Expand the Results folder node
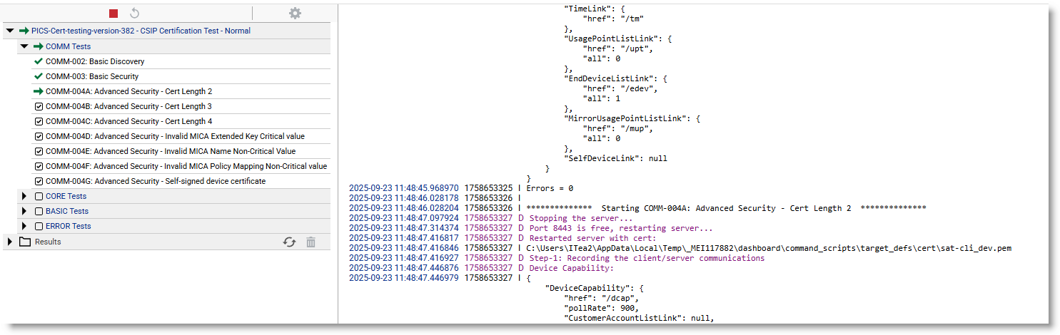Screen dimensions: 1060x335 pos(10,242)
